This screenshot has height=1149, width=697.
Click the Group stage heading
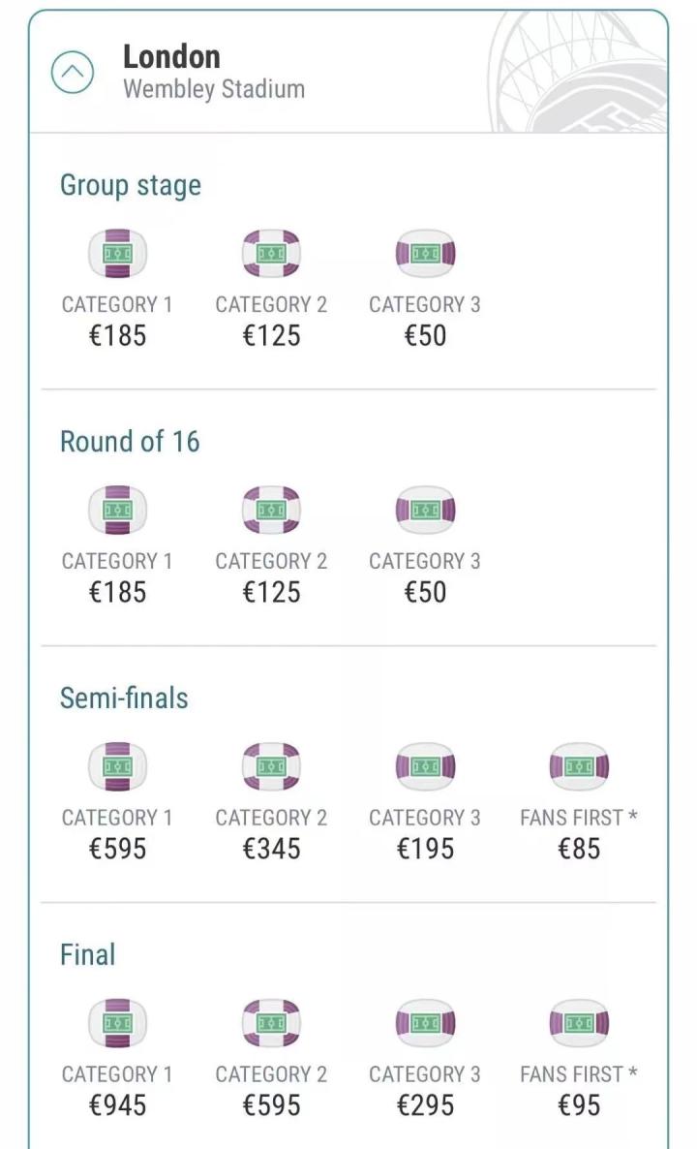131,185
